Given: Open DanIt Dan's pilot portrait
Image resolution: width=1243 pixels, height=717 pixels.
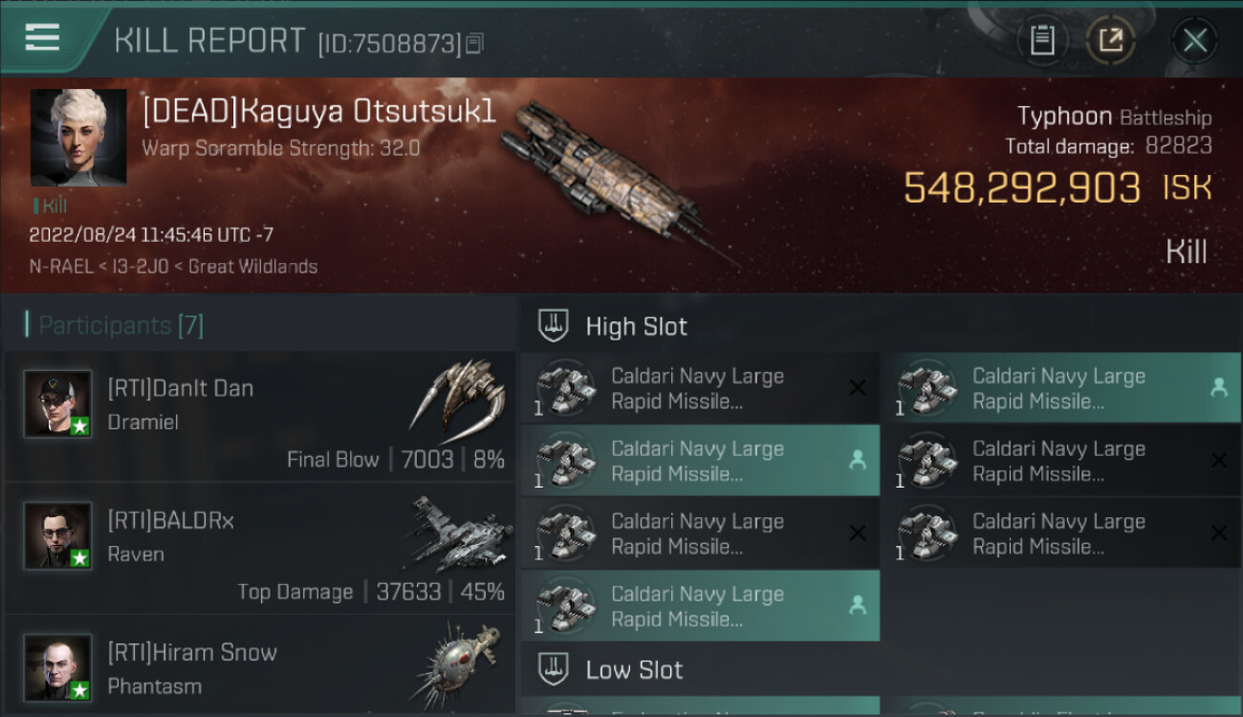Looking at the screenshot, I should 58,403.
